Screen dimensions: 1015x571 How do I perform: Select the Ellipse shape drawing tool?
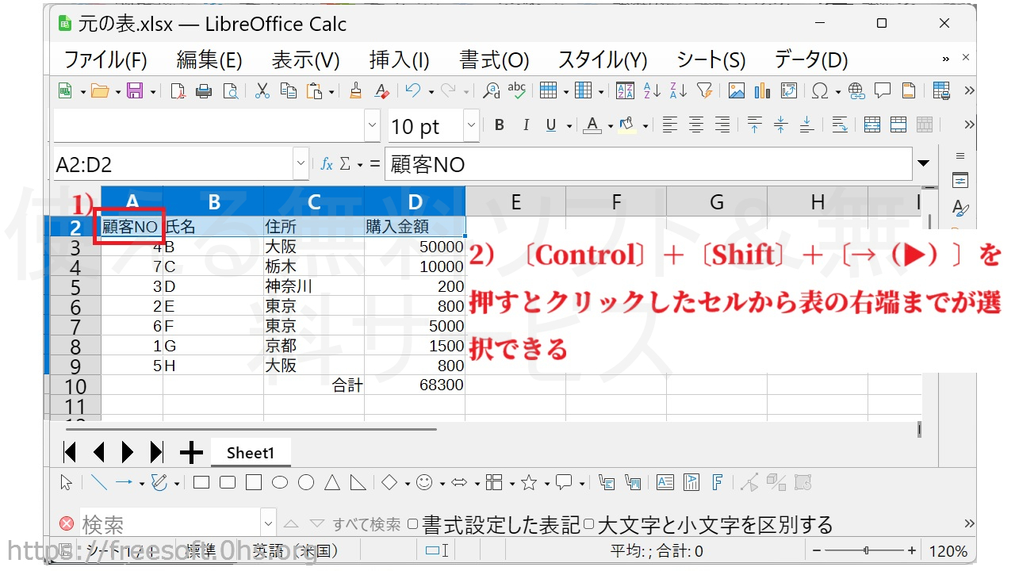pyautogui.click(x=280, y=482)
